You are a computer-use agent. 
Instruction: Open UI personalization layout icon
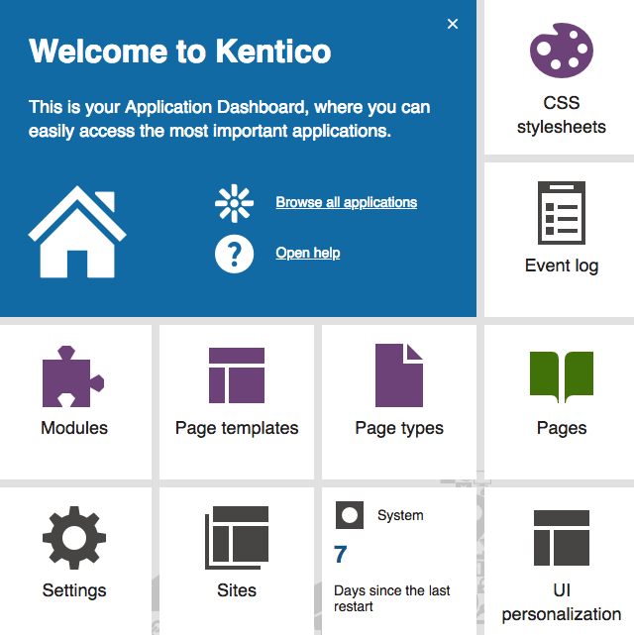click(x=562, y=538)
